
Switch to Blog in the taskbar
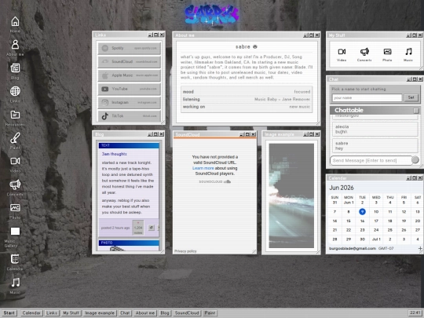[165, 313]
